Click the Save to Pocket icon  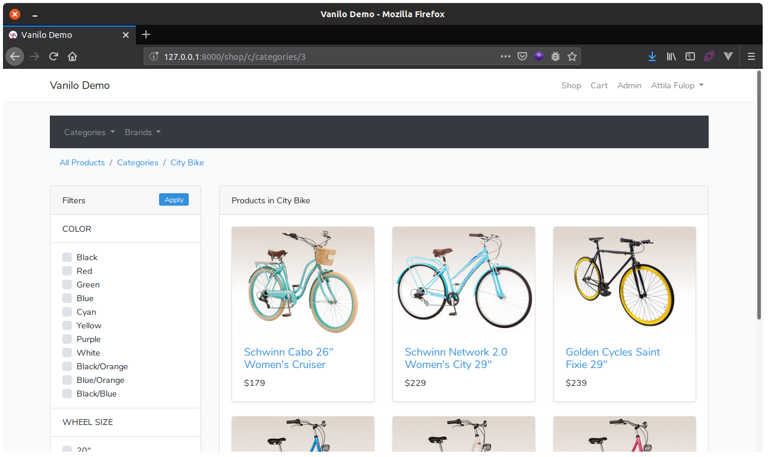click(522, 56)
